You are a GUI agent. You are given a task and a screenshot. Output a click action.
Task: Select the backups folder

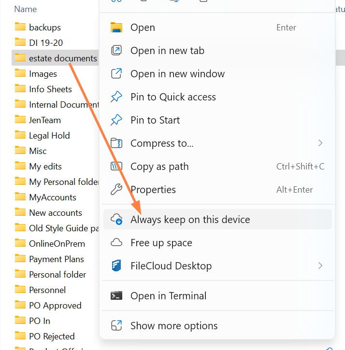44,28
